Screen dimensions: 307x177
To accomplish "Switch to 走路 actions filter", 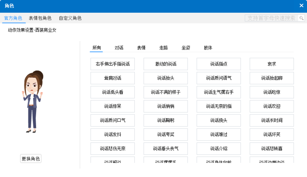I will click(x=163, y=48).
